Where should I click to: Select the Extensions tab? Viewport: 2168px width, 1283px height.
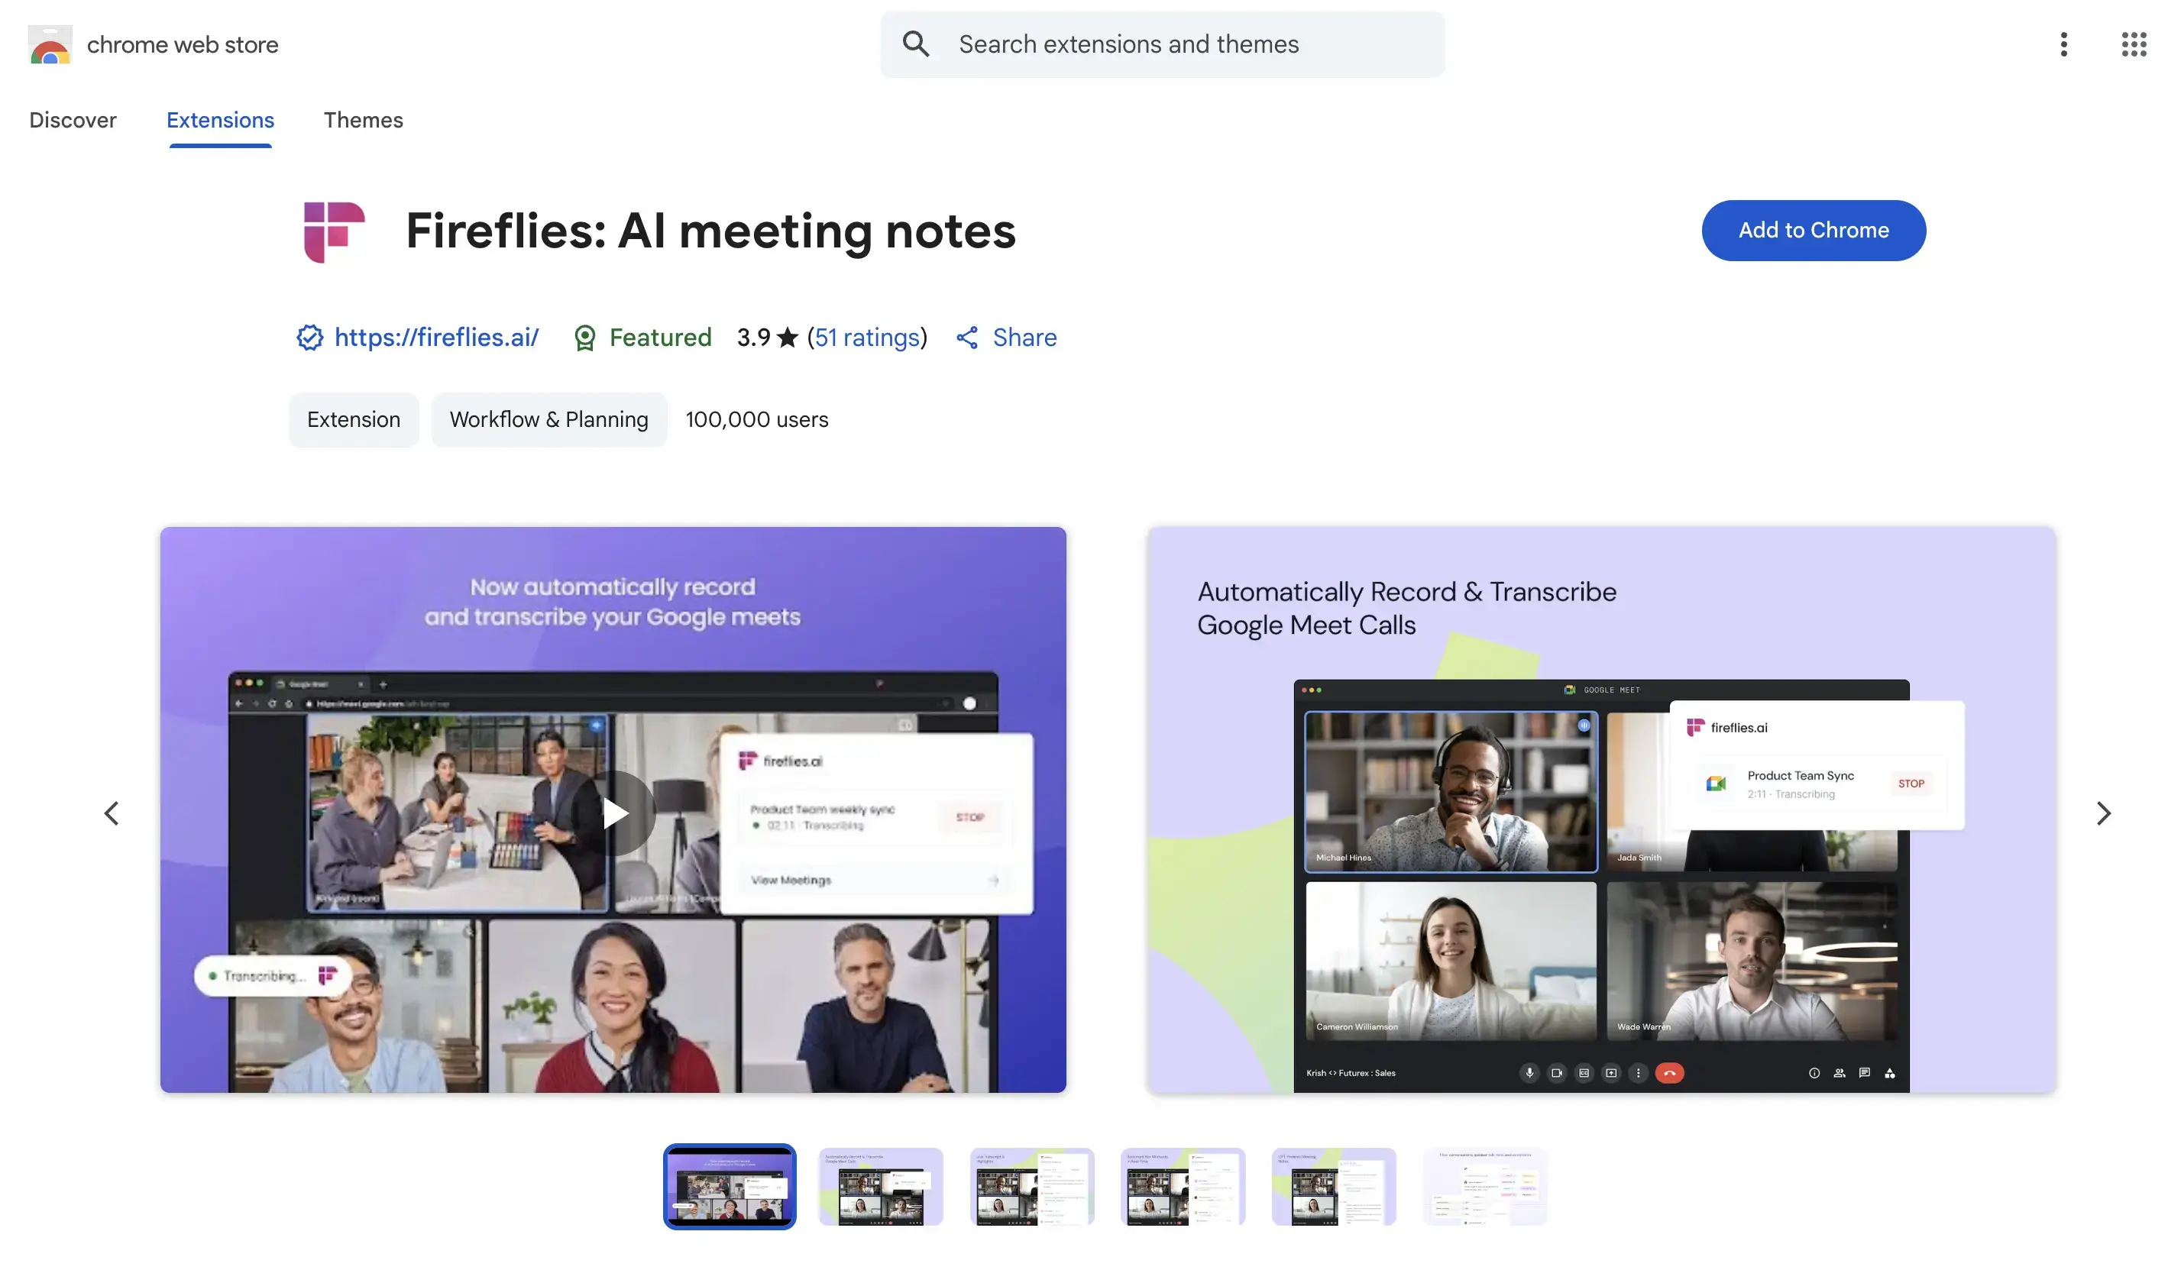click(220, 120)
